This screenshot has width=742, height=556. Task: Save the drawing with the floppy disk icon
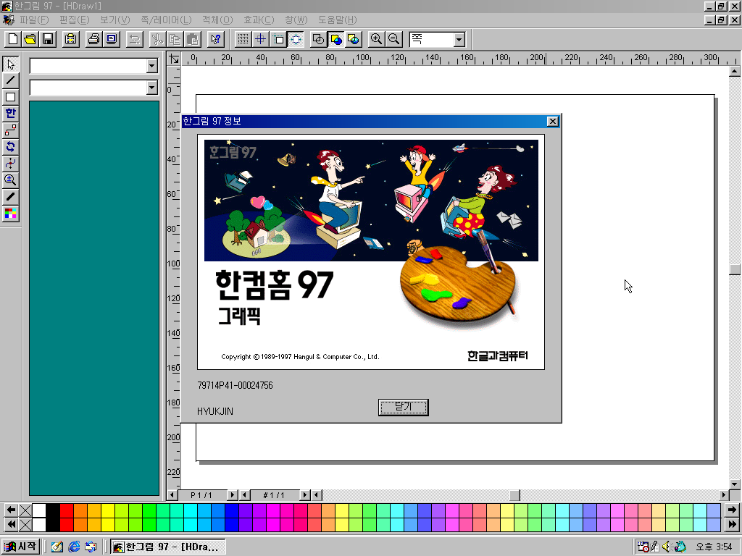(48, 39)
